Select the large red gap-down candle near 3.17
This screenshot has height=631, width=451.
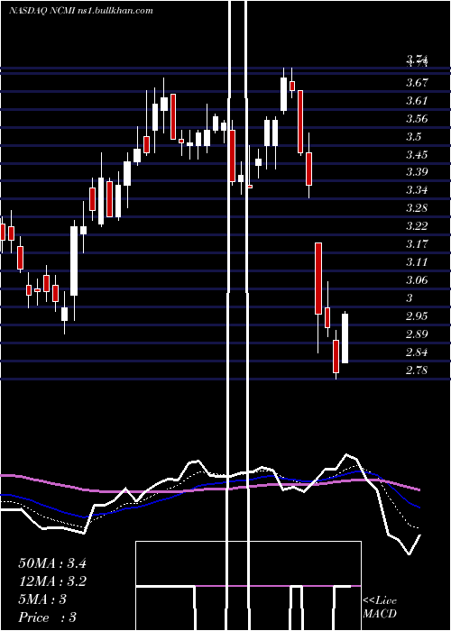(318, 279)
